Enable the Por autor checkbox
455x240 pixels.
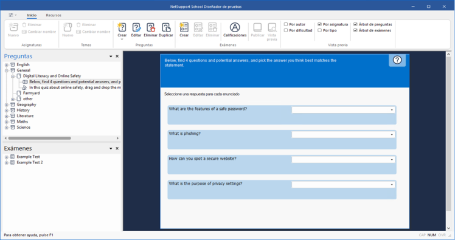(286, 24)
